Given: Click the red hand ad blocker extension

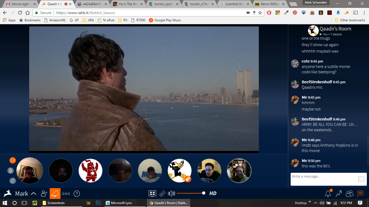Looking at the screenshot, I should (x=269, y=13).
